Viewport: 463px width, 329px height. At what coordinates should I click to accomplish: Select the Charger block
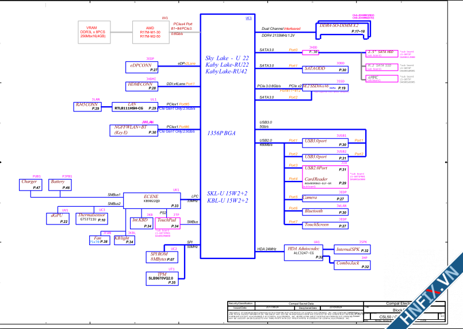click(x=30, y=184)
